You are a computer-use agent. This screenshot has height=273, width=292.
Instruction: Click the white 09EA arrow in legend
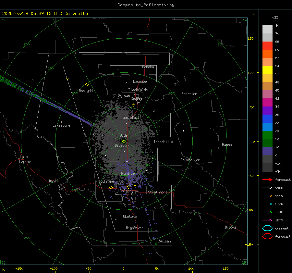tap(267, 188)
